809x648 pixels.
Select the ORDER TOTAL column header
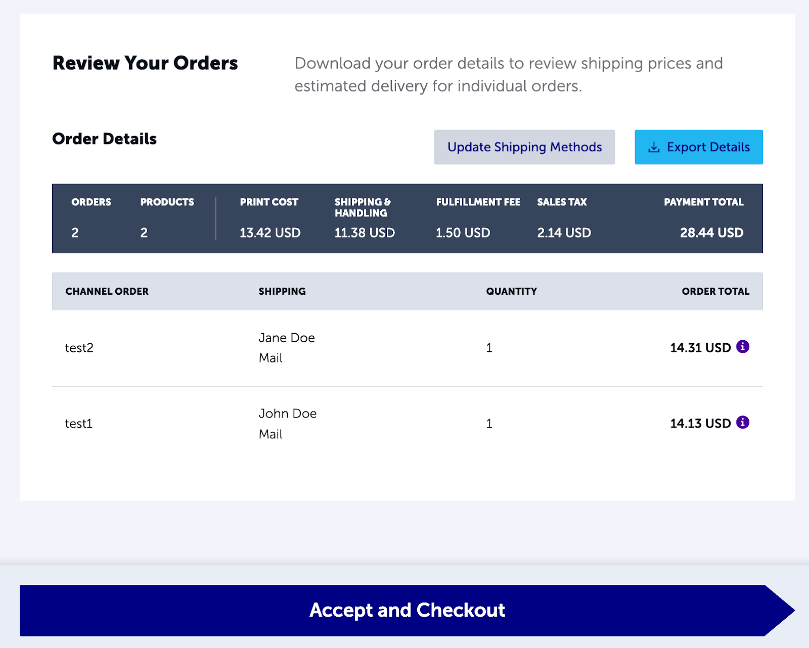[x=715, y=291]
